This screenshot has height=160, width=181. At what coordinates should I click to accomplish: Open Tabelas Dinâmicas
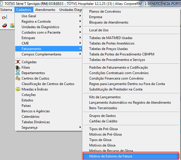48,122
